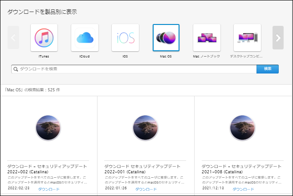Click ダウンロード link dated 2021/12/13
Viewport: 293px width, 196px height.
pyautogui.click(x=243, y=189)
